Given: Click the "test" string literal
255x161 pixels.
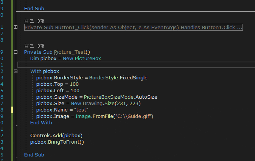Looking at the screenshot, I should (81, 110).
